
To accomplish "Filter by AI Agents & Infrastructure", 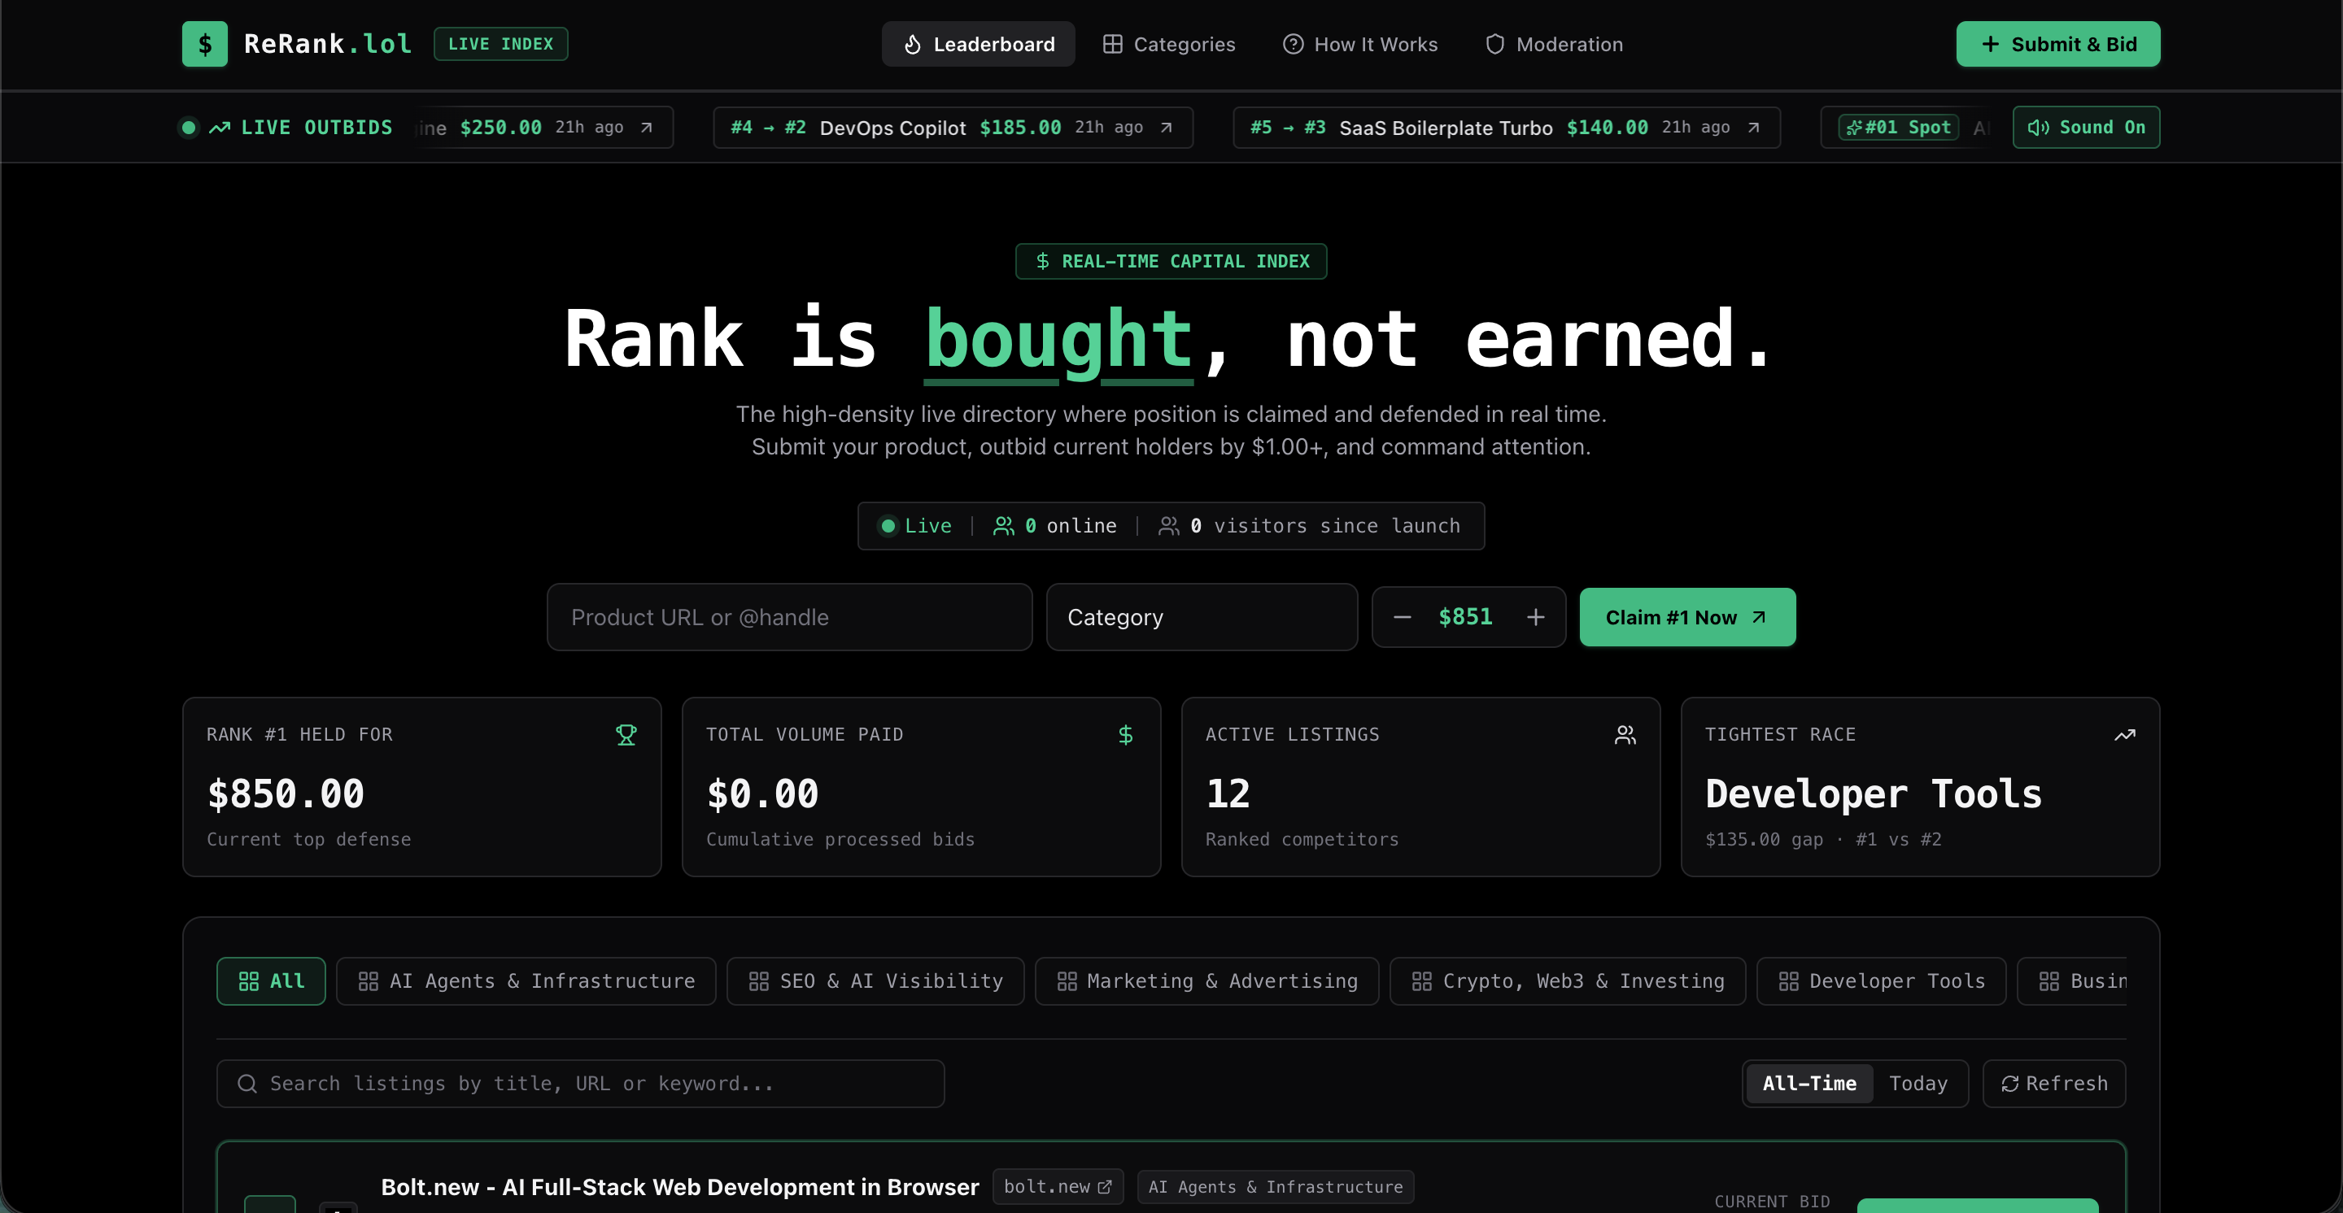I will click(x=526, y=981).
